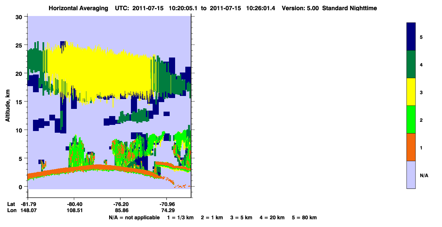Screen dimensions: 442x227
Task: Click the altitude tick label 10
Action: click(20, 130)
